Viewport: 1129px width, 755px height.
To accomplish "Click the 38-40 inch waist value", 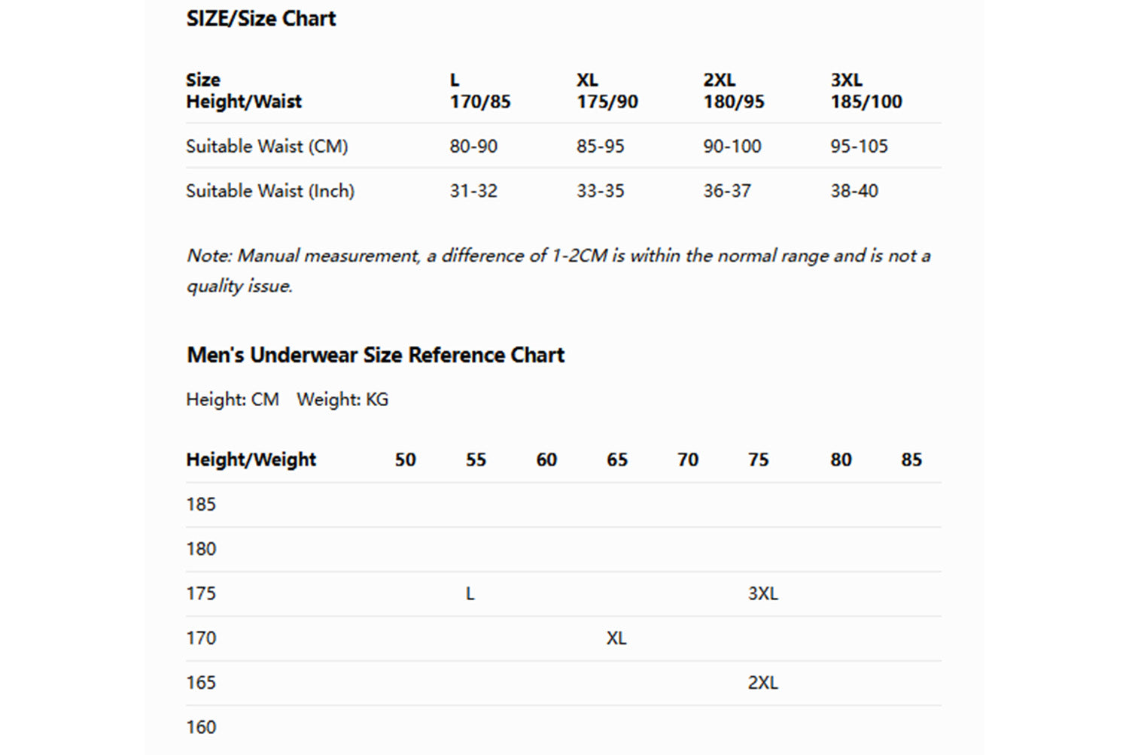I will (x=854, y=190).
